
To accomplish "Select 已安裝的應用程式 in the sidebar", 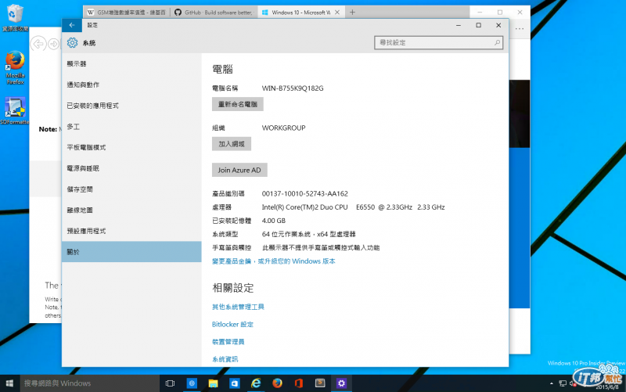I will point(131,106).
